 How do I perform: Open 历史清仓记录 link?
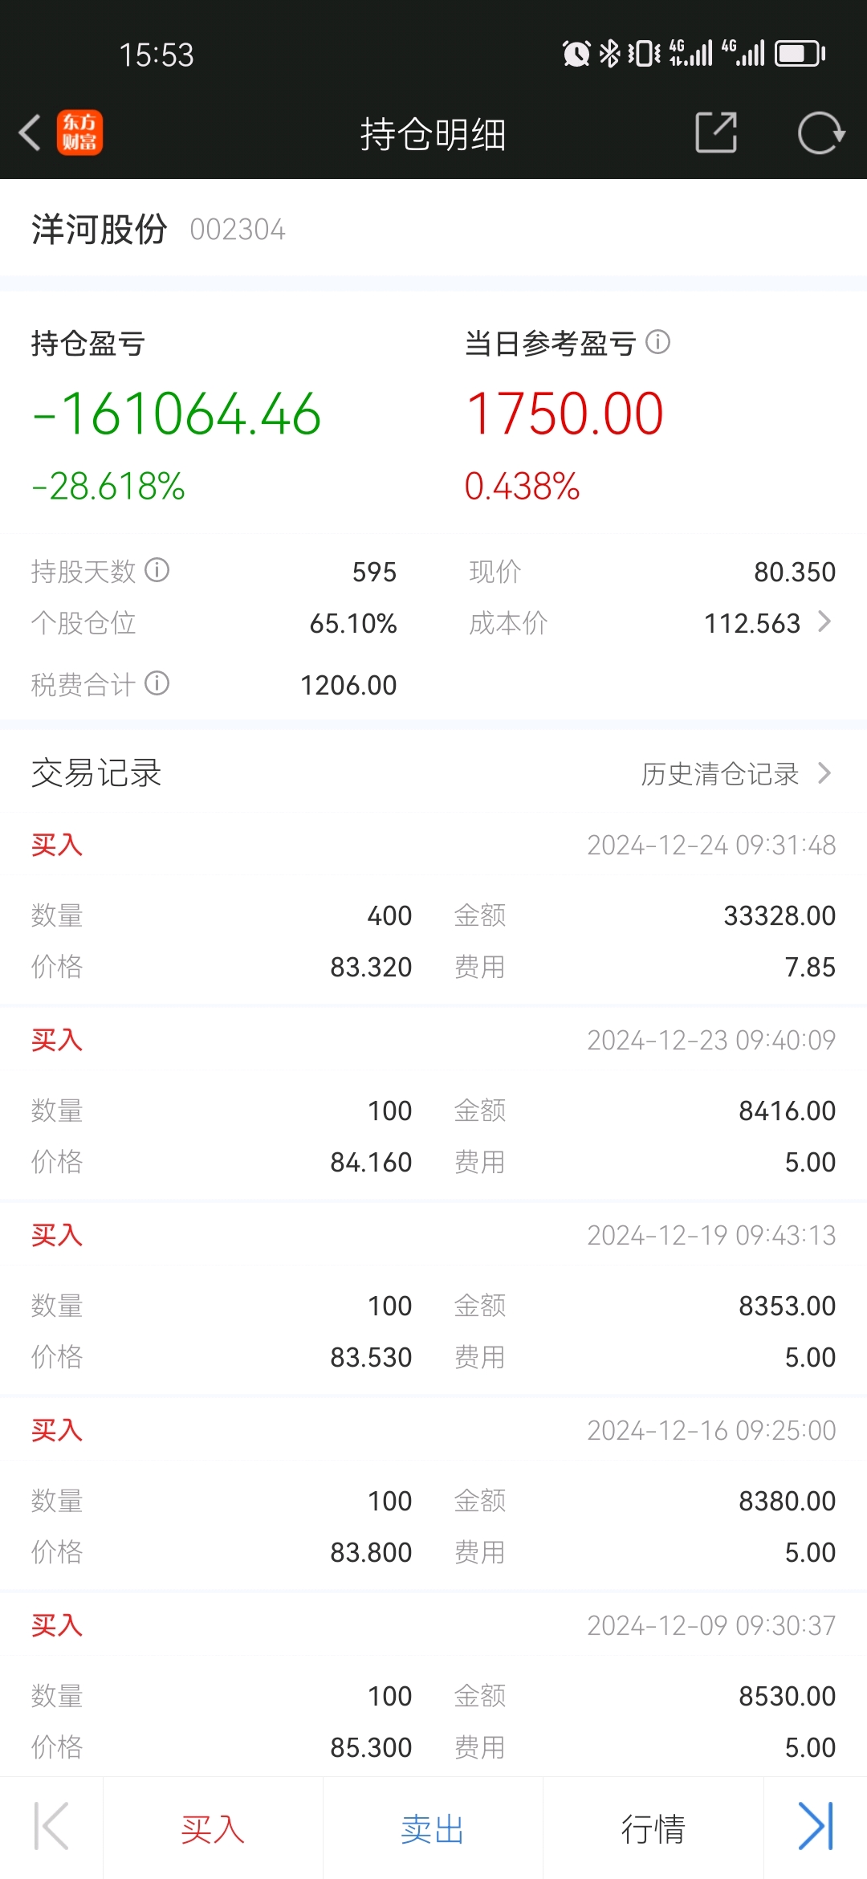[719, 773]
